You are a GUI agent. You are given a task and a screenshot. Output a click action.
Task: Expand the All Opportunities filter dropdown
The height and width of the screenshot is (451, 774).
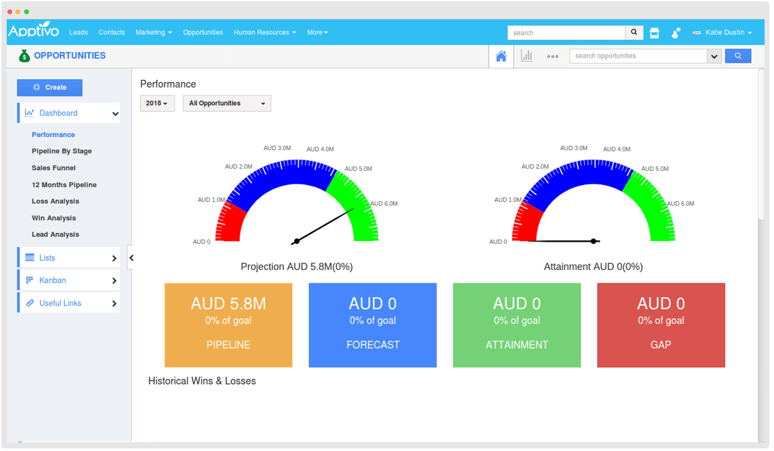pyautogui.click(x=227, y=103)
